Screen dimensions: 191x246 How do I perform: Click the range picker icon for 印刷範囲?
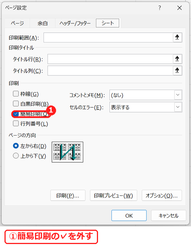click(177, 37)
